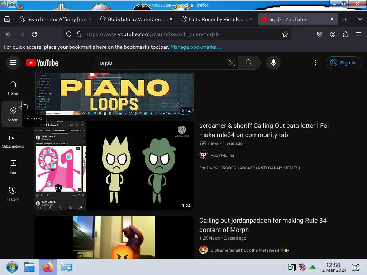Open the Windows Start menu

12,267
